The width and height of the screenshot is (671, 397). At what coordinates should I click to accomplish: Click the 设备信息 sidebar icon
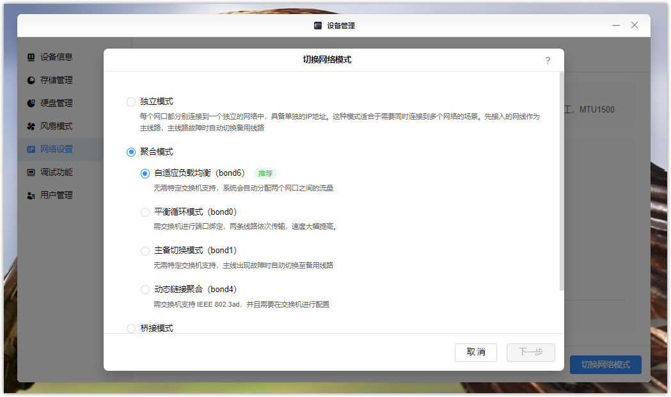coord(31,57)
